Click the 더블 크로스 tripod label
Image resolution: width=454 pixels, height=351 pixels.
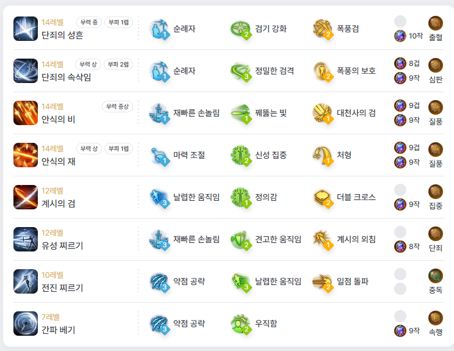(356, 197)
